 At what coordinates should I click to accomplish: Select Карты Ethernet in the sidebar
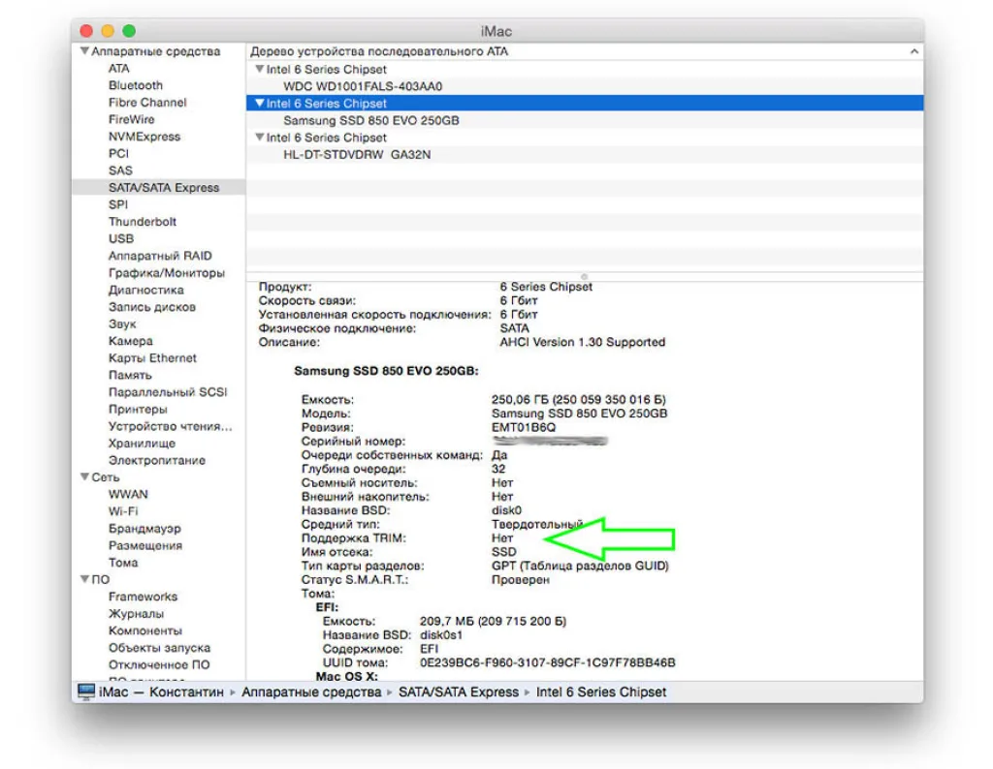pos(152,358)
